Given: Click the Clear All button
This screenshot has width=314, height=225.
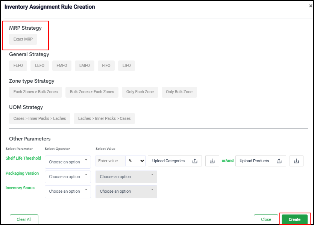Looking at the screenshot, I should point(24,219).
